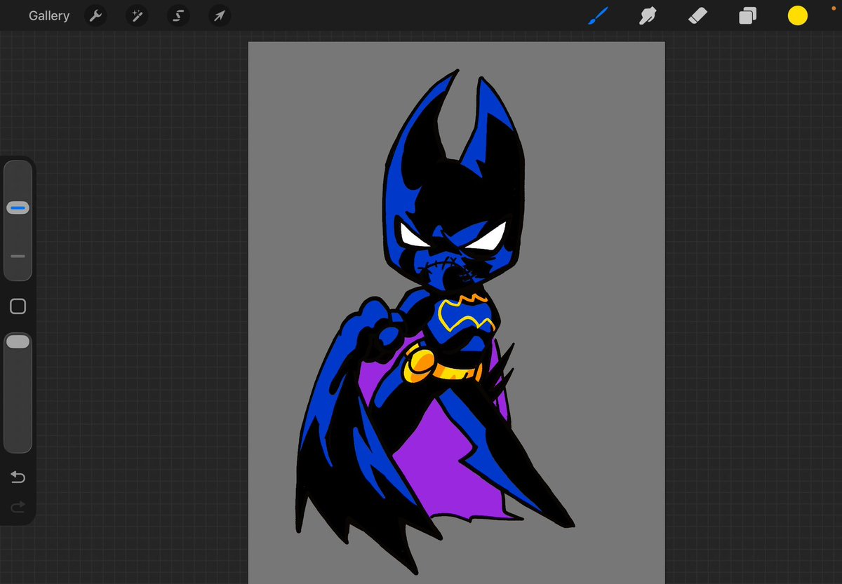Select the Brush tool

598,15
